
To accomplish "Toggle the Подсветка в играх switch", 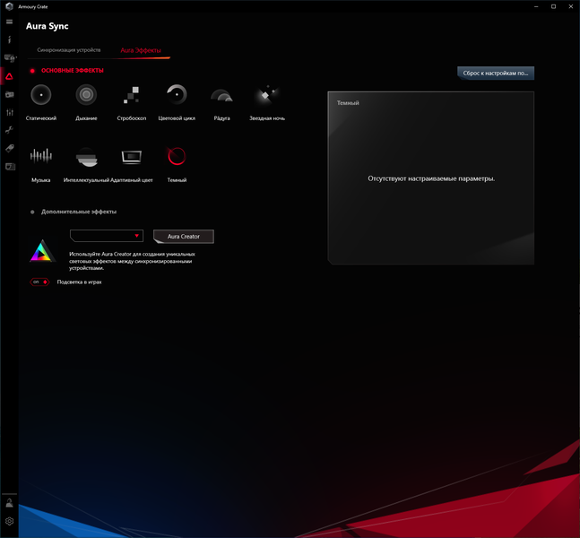I will coord(39,282).
